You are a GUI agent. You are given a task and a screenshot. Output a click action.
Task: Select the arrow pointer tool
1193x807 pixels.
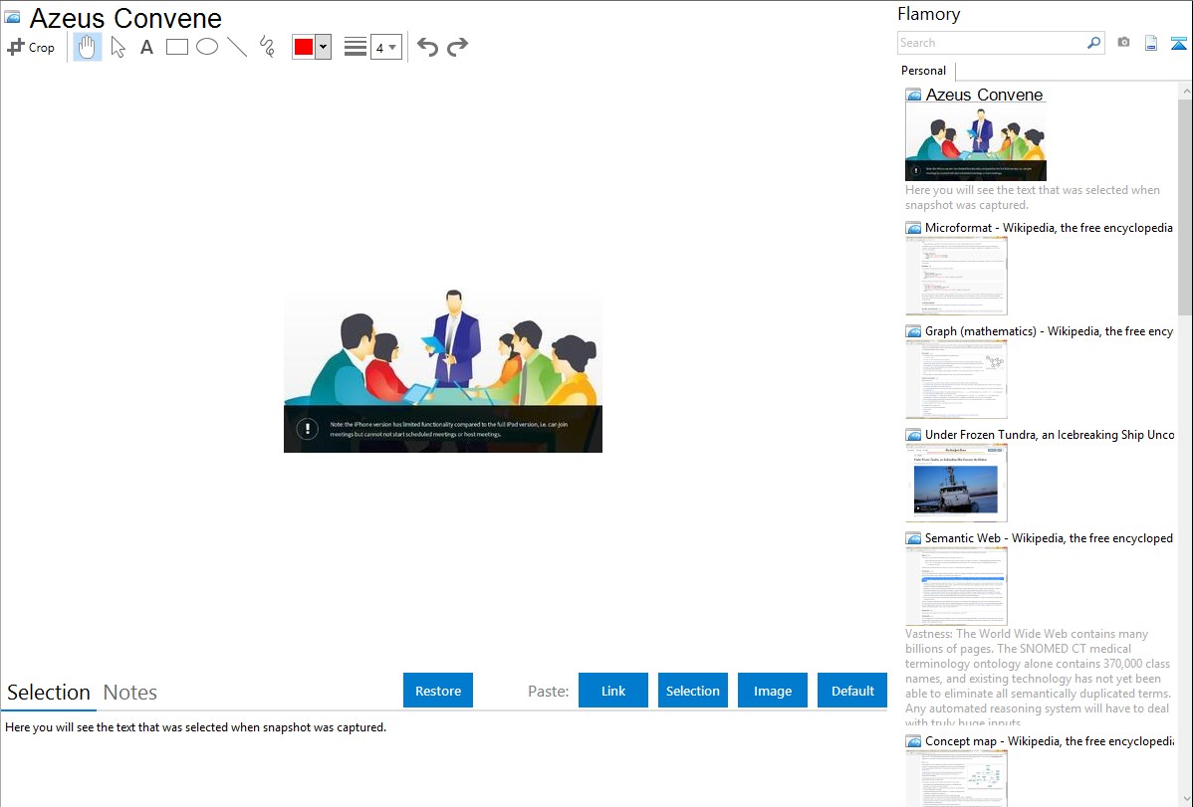pyautogui.click(x=118, y=47)
